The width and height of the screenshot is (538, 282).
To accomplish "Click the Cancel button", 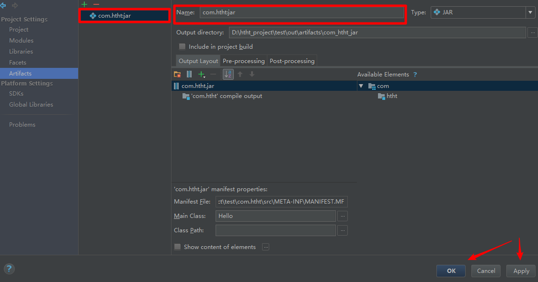I will click(486, 271).
